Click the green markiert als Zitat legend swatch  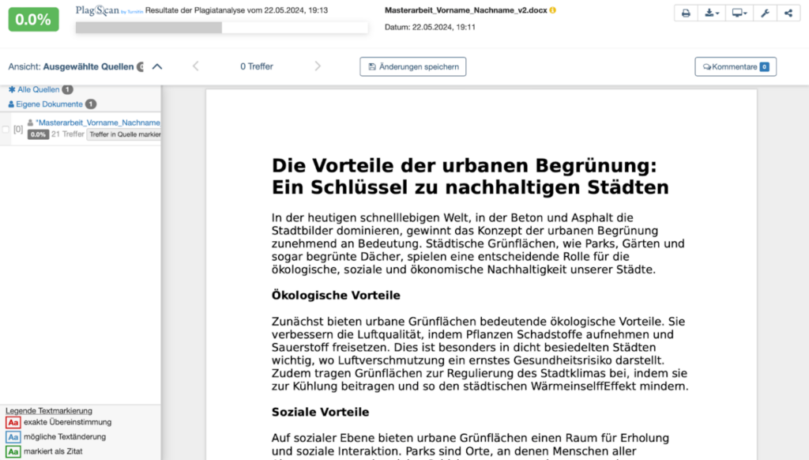pos(13,451)
